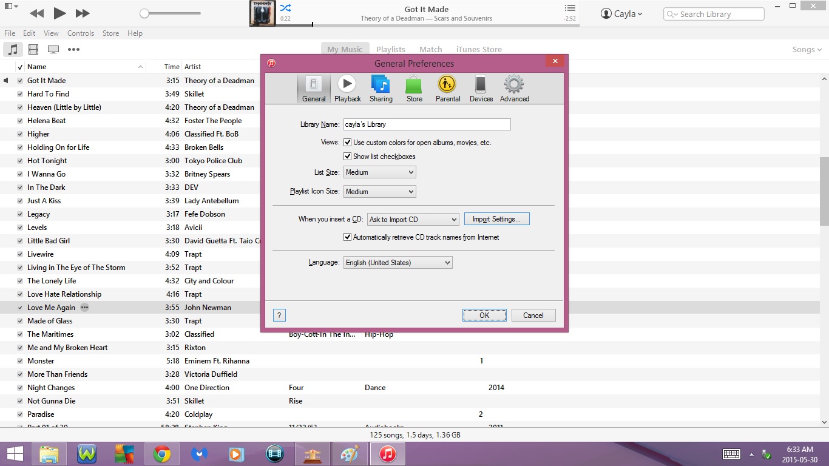
Task: Sort songs by the Artist column header
Action: 193,67
